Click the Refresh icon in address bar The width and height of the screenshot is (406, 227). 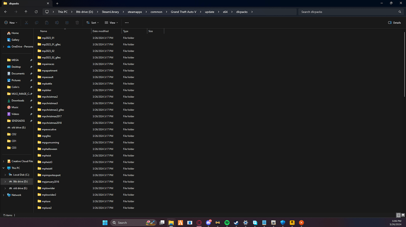click(x=36, y=12)
